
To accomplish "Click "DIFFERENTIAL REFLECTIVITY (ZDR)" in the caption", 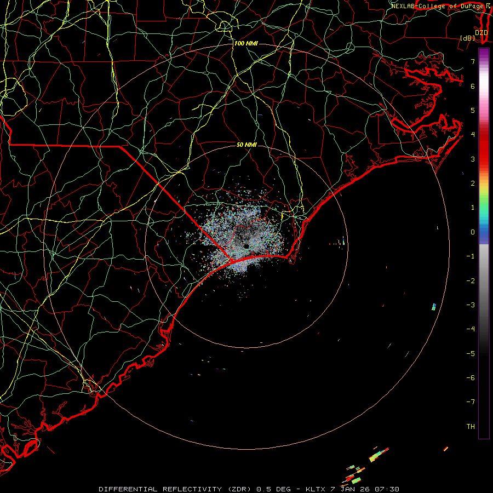I will (175, 489).
